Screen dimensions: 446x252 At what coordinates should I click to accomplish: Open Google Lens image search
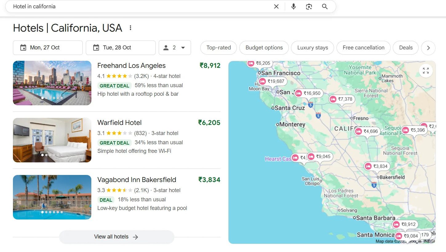point(309,6)
